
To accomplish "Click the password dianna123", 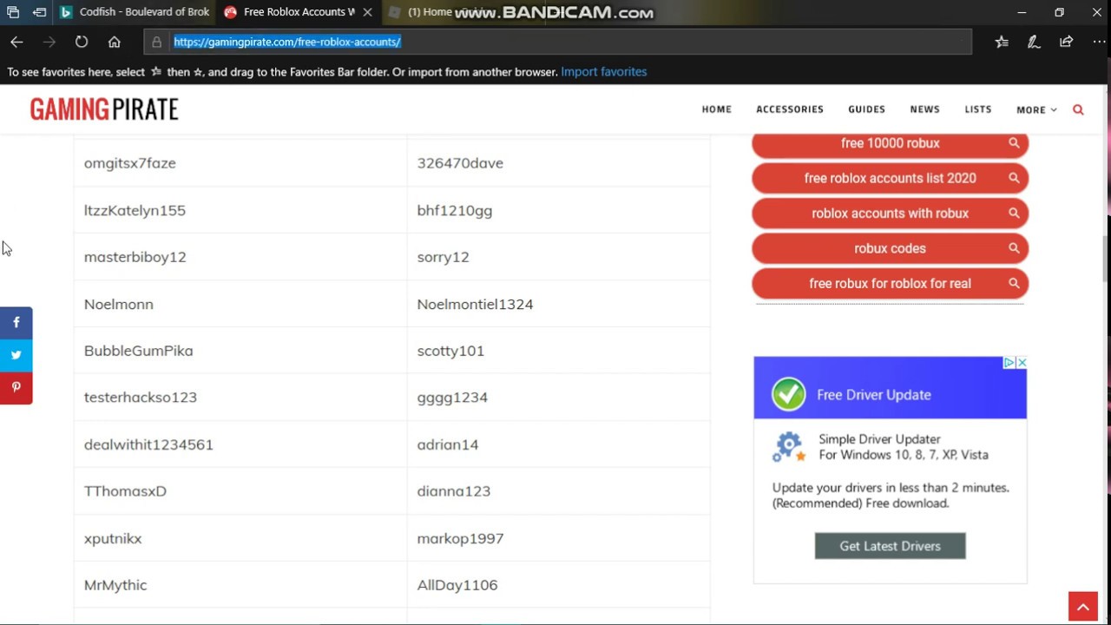I will (454, 491).
